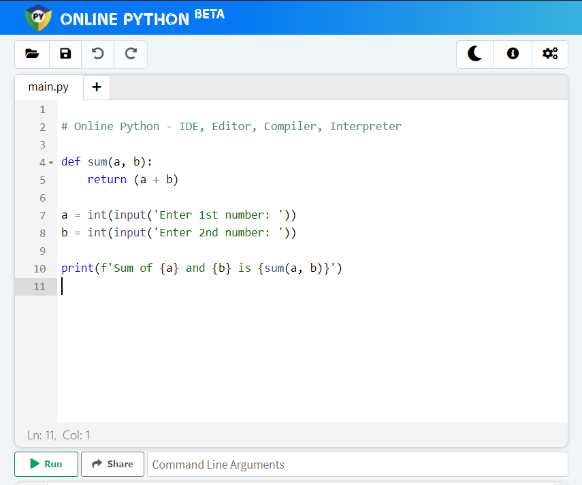Click the ONLINE PYTHON BETA title

tap(142, 18)
